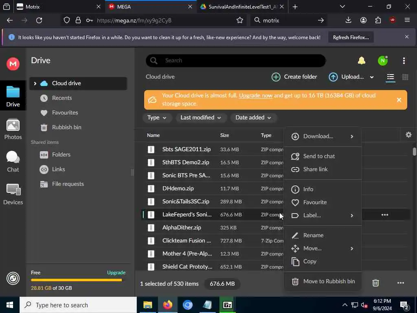417x313 pixels.
Task: Open Firefox account icon
Action: 363,20
